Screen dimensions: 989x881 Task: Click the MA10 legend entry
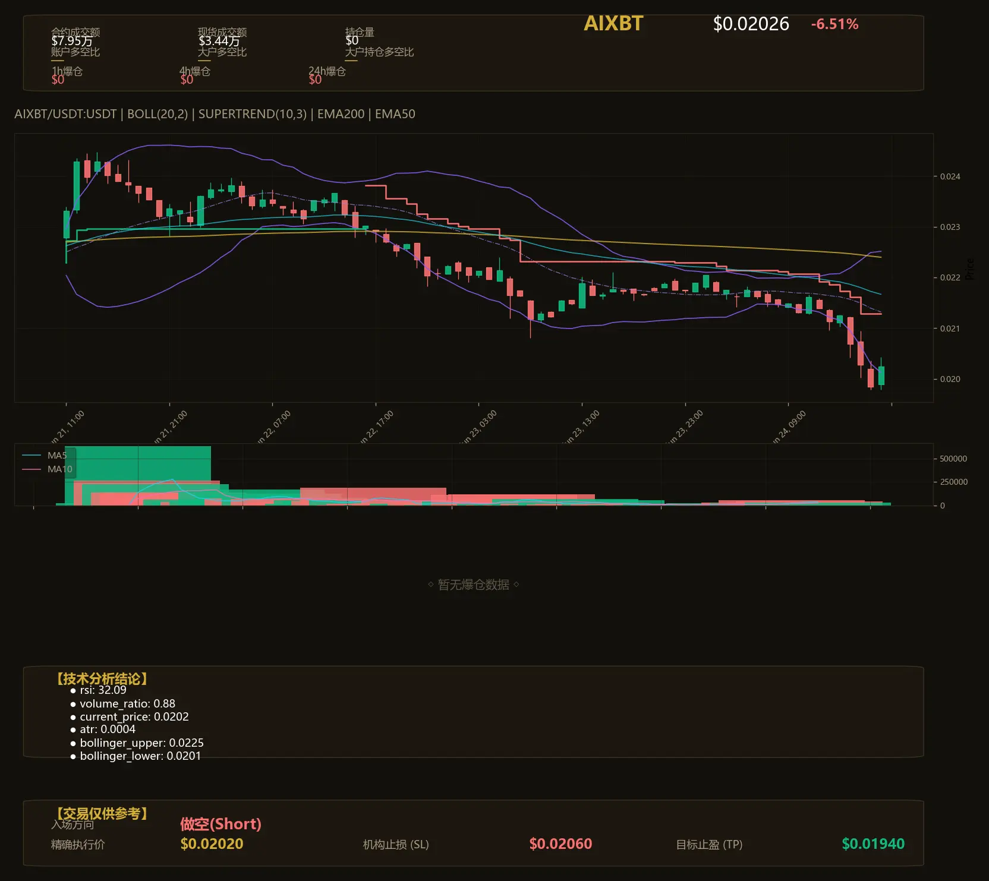click(x=48, y=469)
